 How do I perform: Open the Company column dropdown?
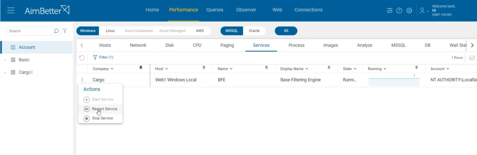(x=112, y=69)
